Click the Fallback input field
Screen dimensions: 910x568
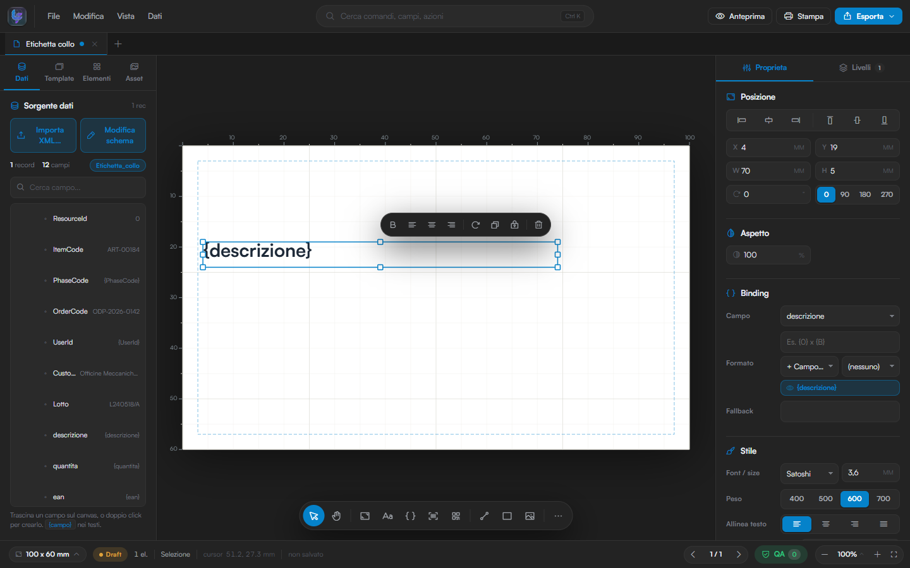(840, 411)
